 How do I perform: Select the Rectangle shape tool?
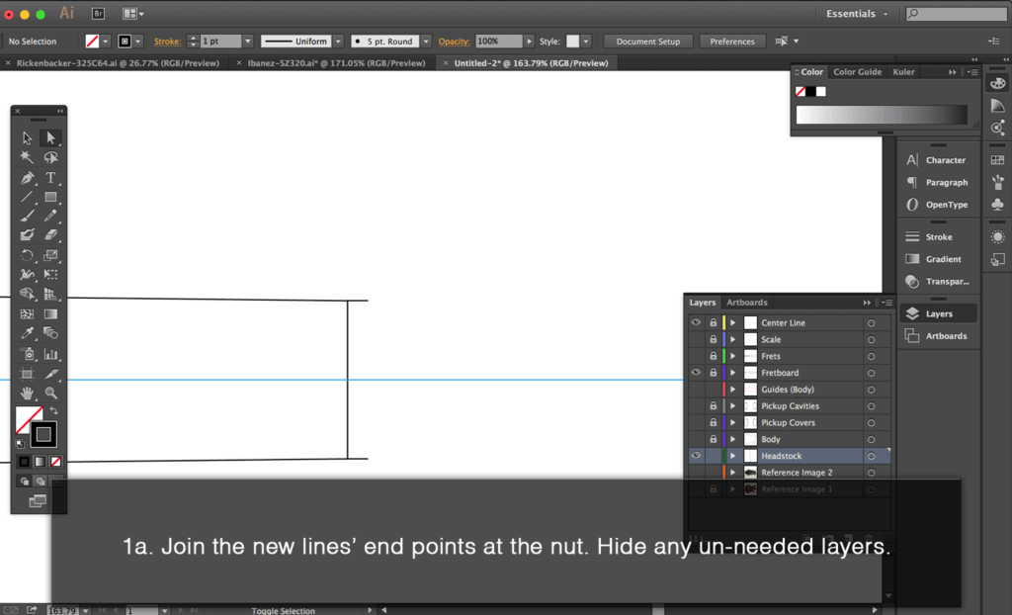(50, 198)
